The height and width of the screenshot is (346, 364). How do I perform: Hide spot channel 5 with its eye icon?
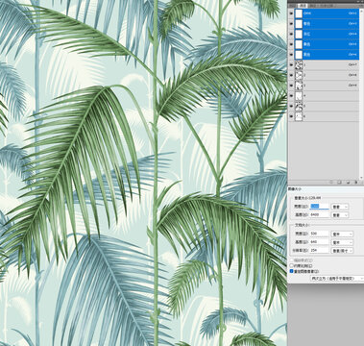click(x=291, y=106)
